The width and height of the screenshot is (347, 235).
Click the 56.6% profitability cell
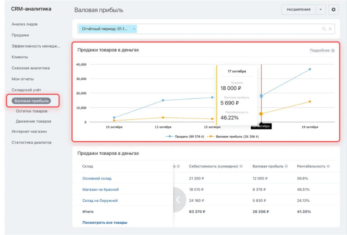pos(302,179)
